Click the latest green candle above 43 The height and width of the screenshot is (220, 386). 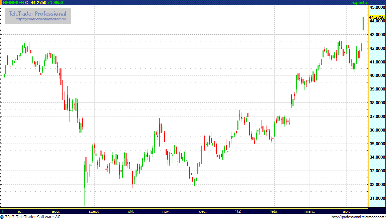tap(363, 23)
